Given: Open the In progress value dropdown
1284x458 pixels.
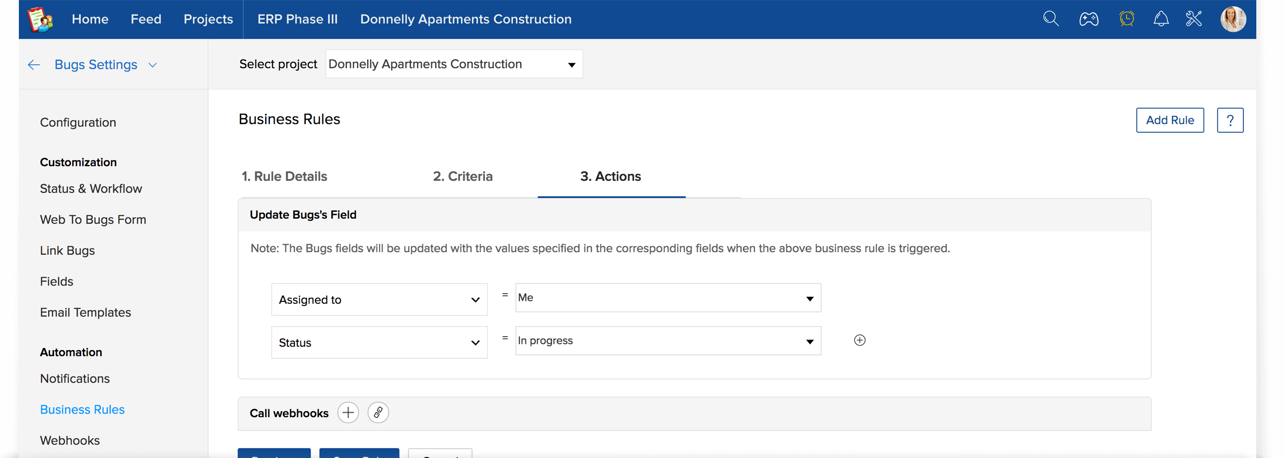Looking at the screenshot, I should coord(668,341).
